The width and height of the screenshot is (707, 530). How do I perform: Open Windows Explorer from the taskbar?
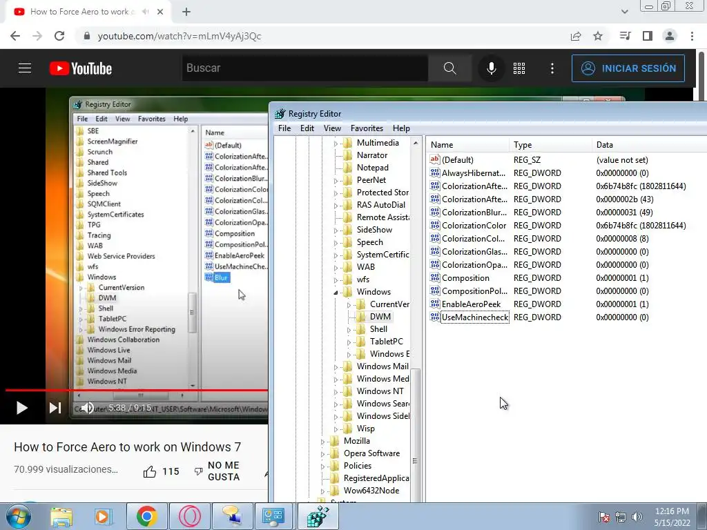click(61, 517)
